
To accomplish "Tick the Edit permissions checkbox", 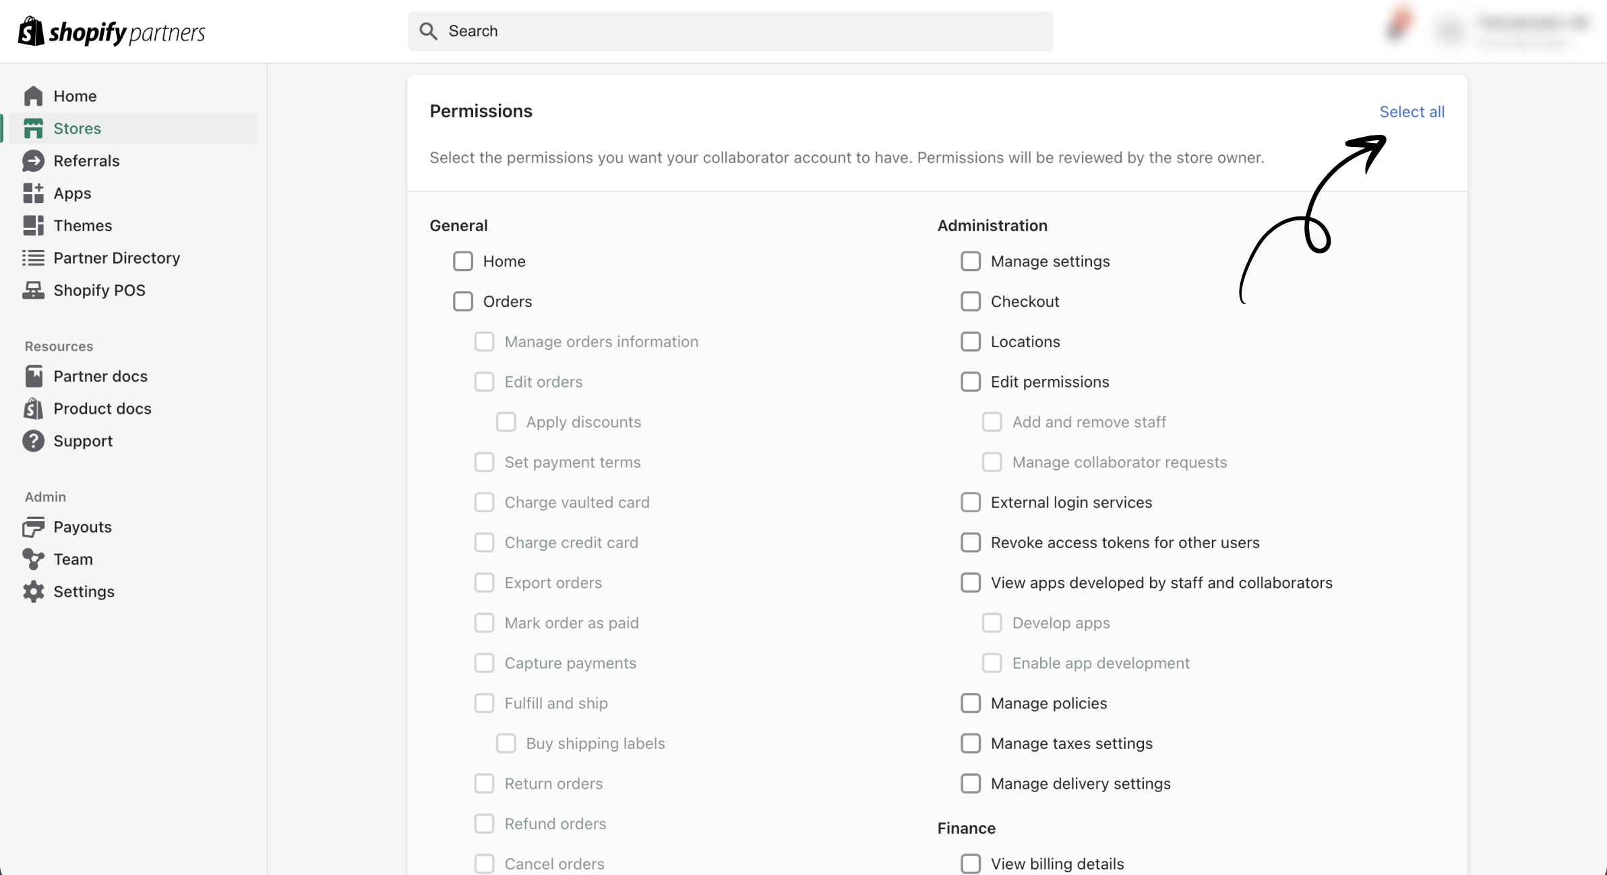I will 971,382.
